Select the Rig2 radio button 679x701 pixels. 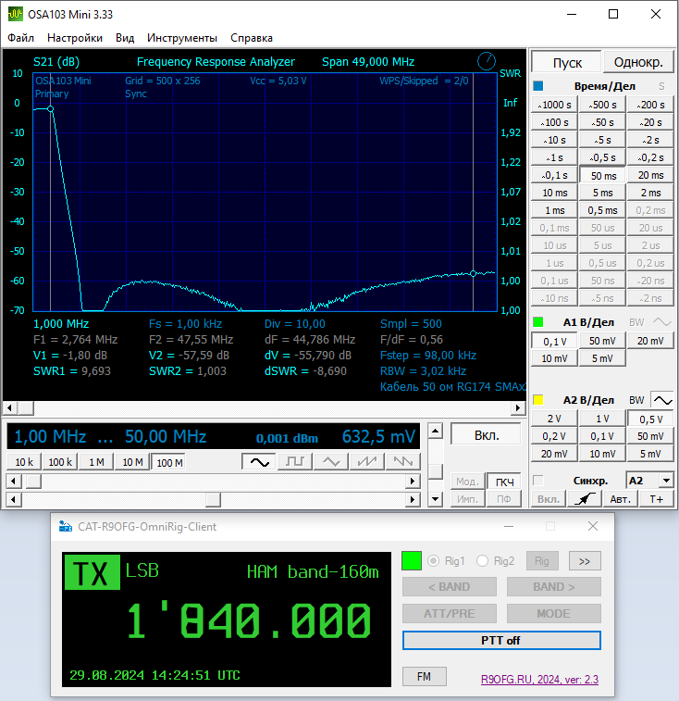click(x=482, y=560)
